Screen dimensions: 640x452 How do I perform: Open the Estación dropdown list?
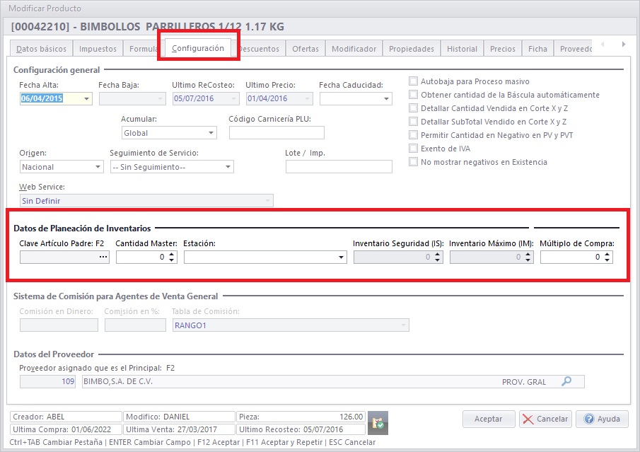[341, 258]
